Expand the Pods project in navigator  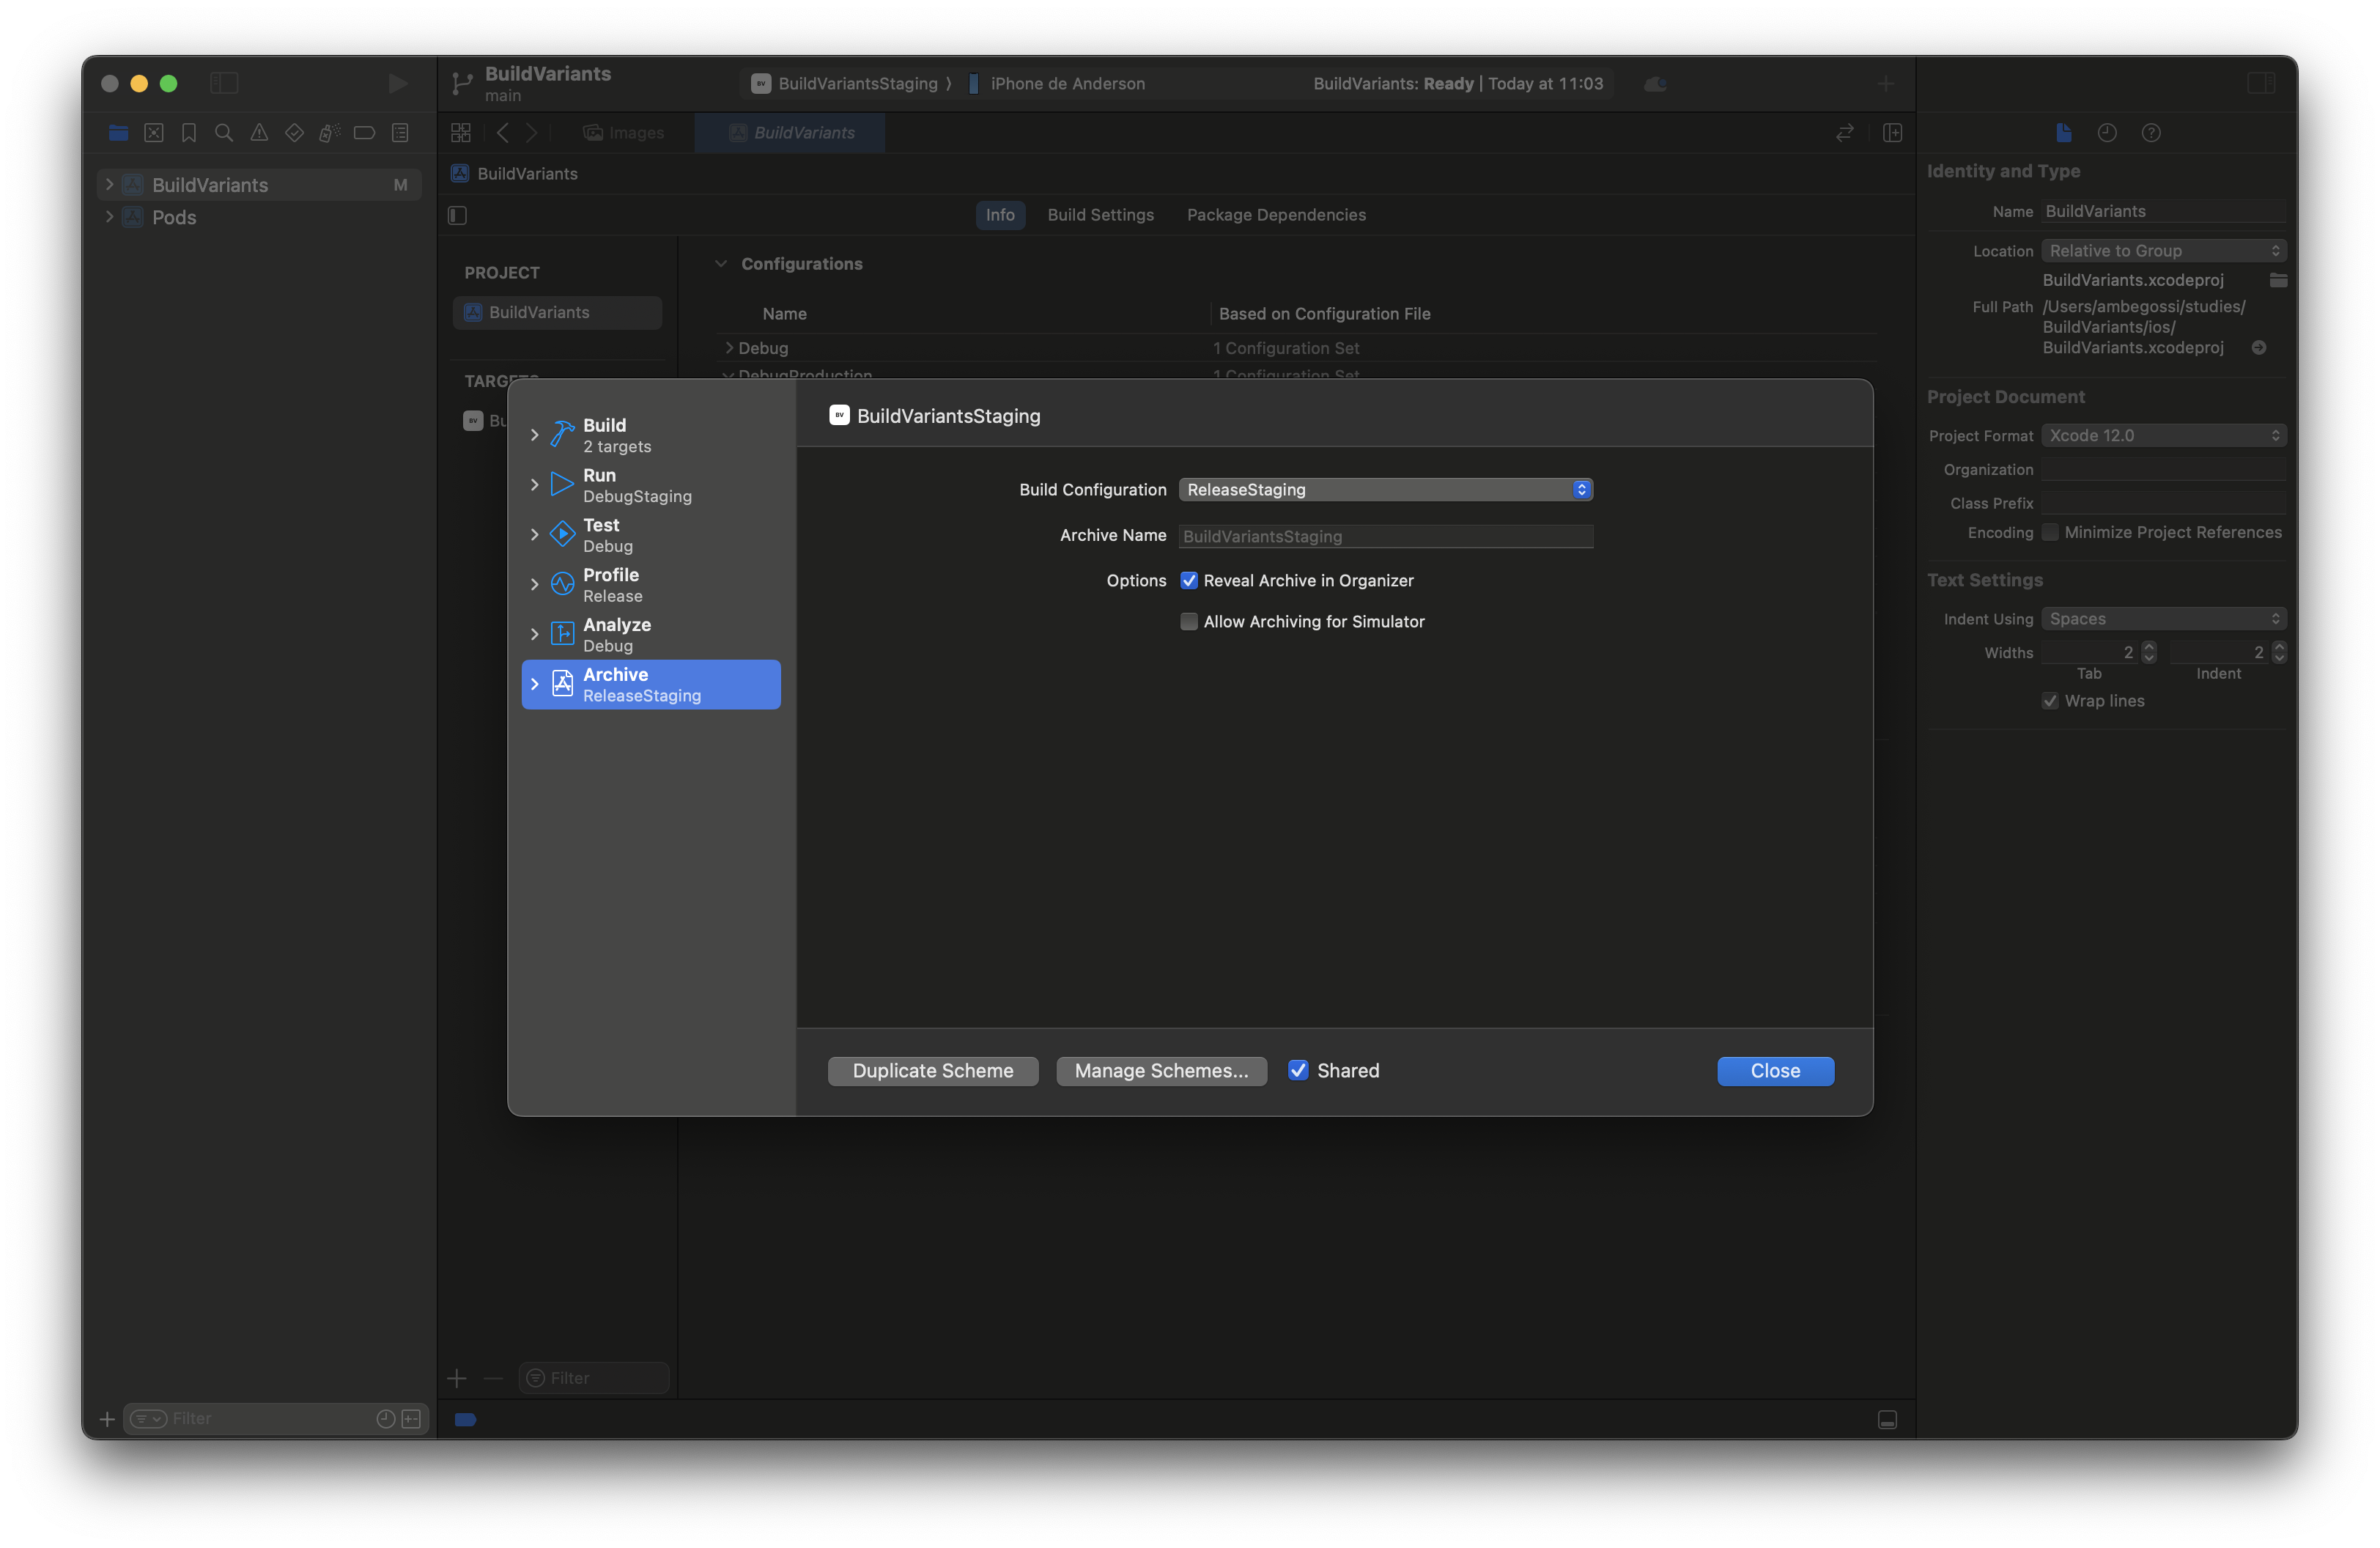pos(109,217)
